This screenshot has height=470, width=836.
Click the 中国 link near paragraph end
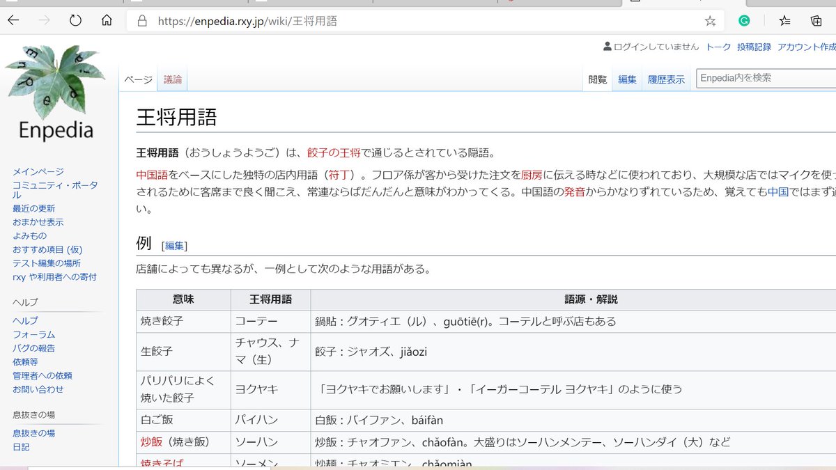(x=777, y=191)
